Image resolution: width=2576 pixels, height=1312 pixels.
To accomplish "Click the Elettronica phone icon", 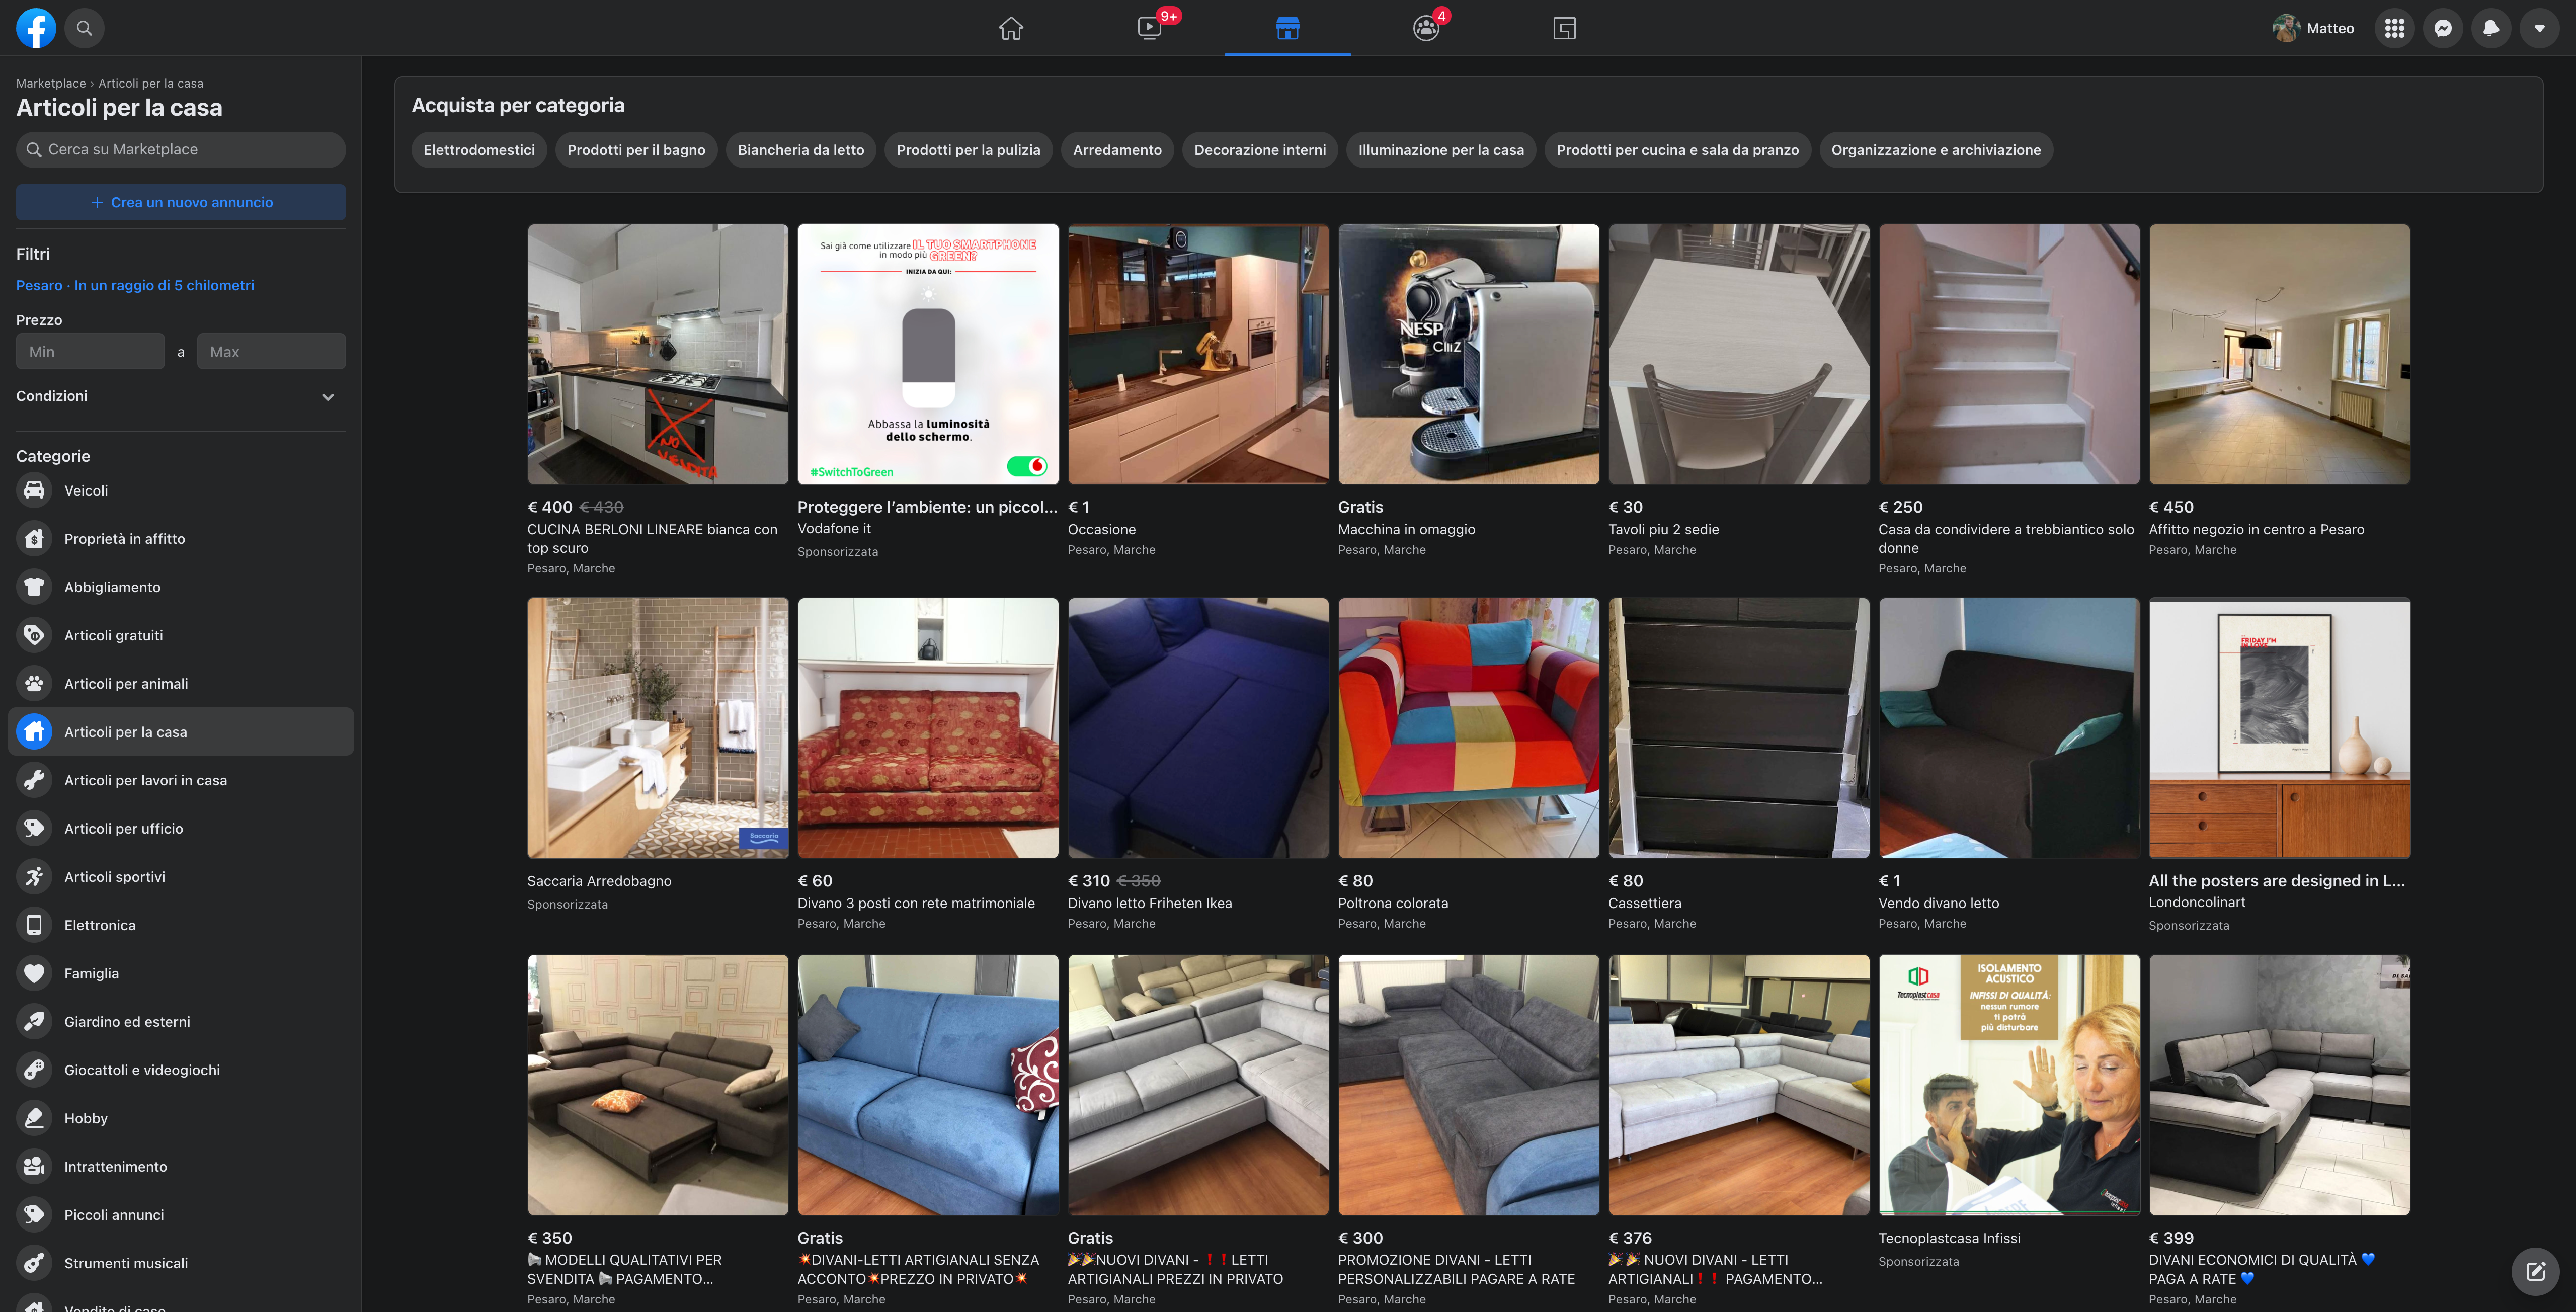I will (34, 925).
